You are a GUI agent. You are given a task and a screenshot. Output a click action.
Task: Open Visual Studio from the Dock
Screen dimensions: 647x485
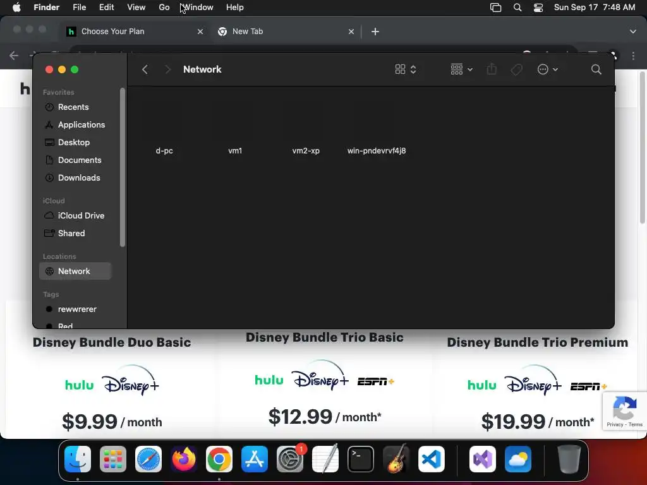tap(483, 459)
